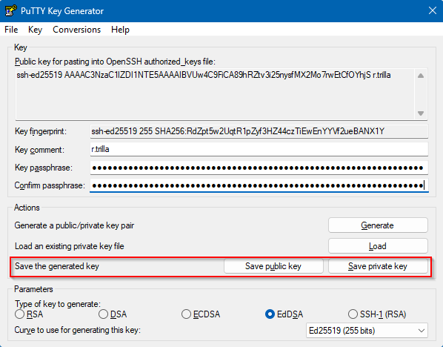Click the Key fingerprint field
Viewport: 443px width, 347px height.
click(259, 131)
